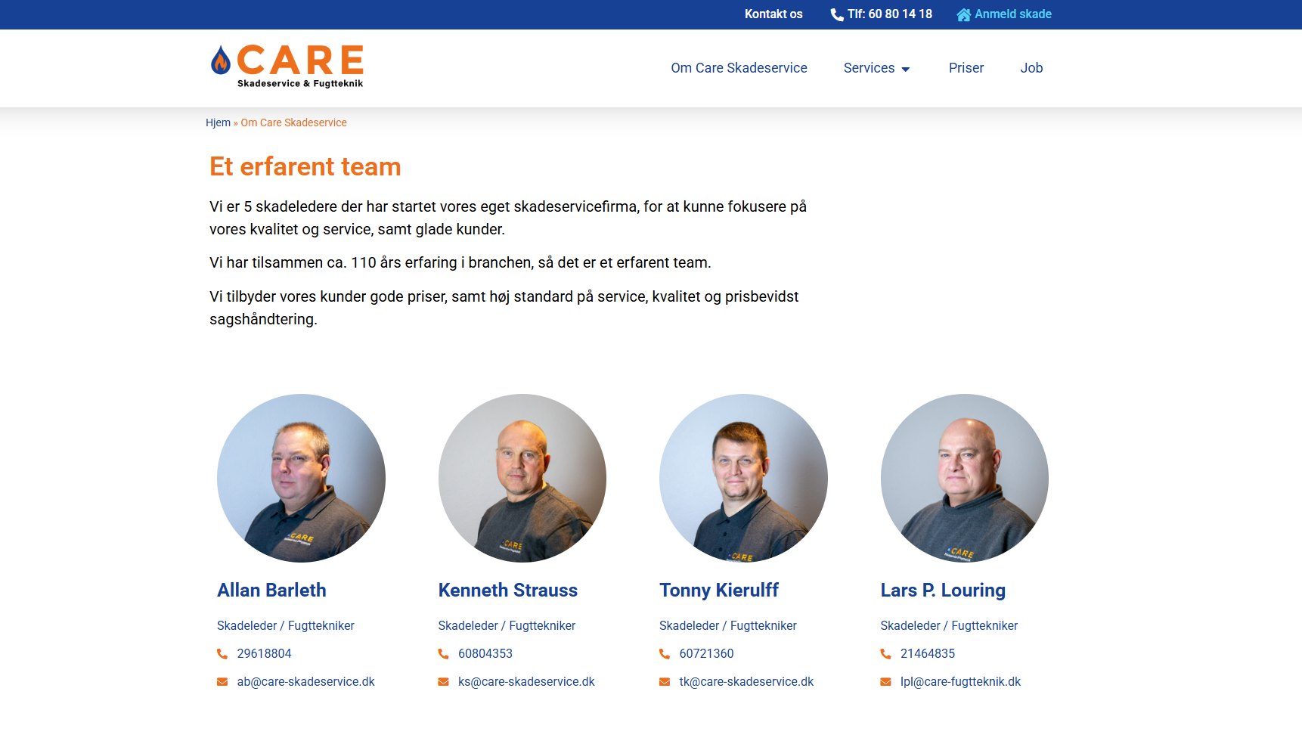Click the Om Care Skadeservice breadcrumb text
This screenshot has width=1302, height=744.
click(293, 122)
